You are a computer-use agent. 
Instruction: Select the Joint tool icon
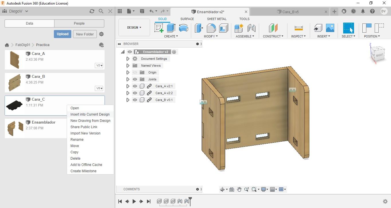251,28
